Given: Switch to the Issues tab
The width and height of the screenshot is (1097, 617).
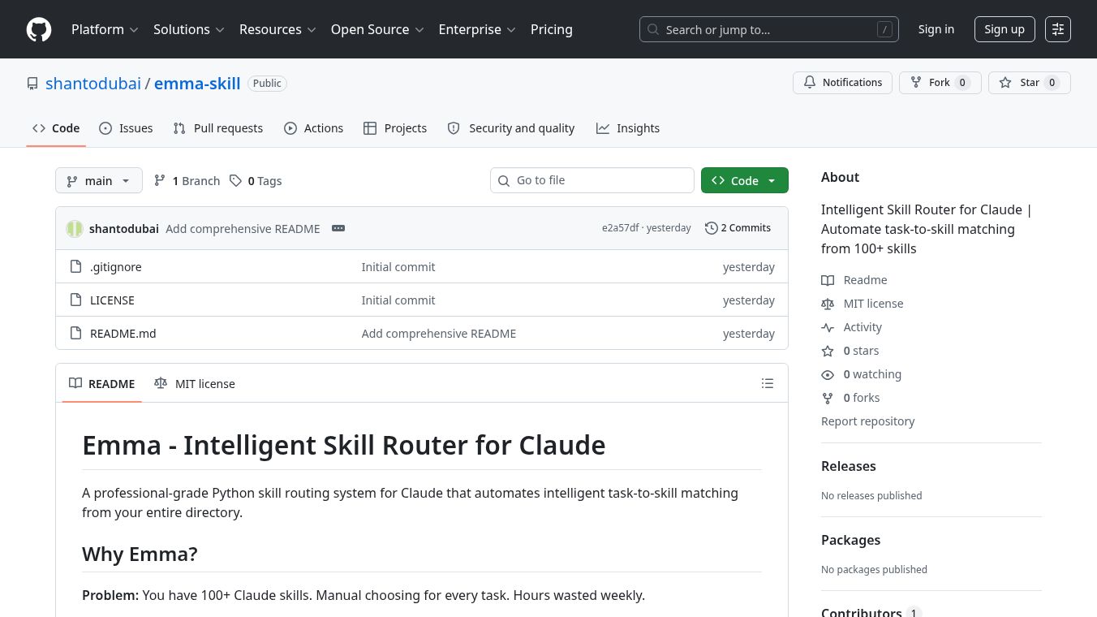Looking at the screenshot, I should 126,128.
